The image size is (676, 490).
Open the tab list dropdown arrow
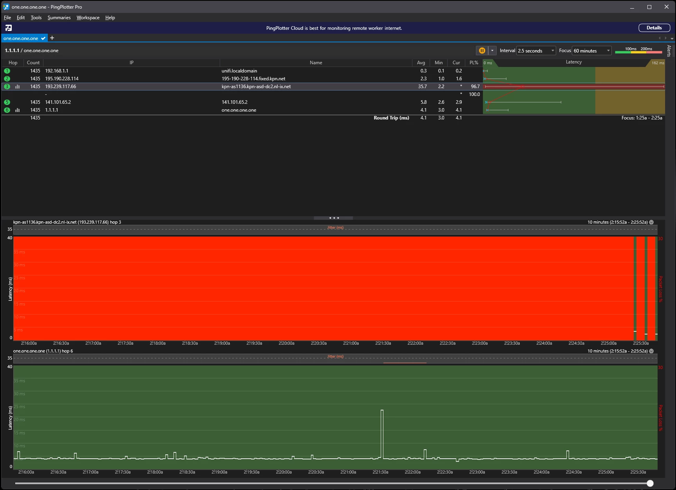672,38
